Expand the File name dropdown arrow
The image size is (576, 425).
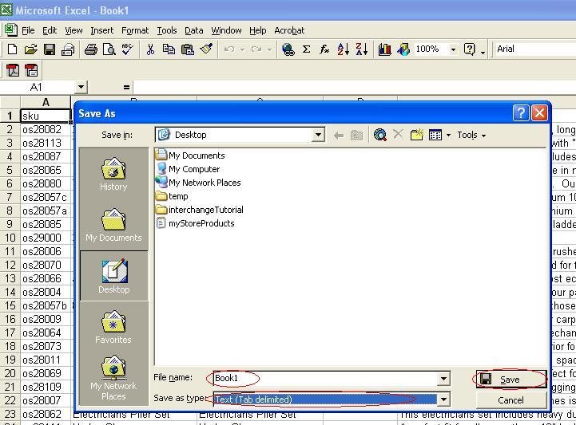tap(443, 378)
